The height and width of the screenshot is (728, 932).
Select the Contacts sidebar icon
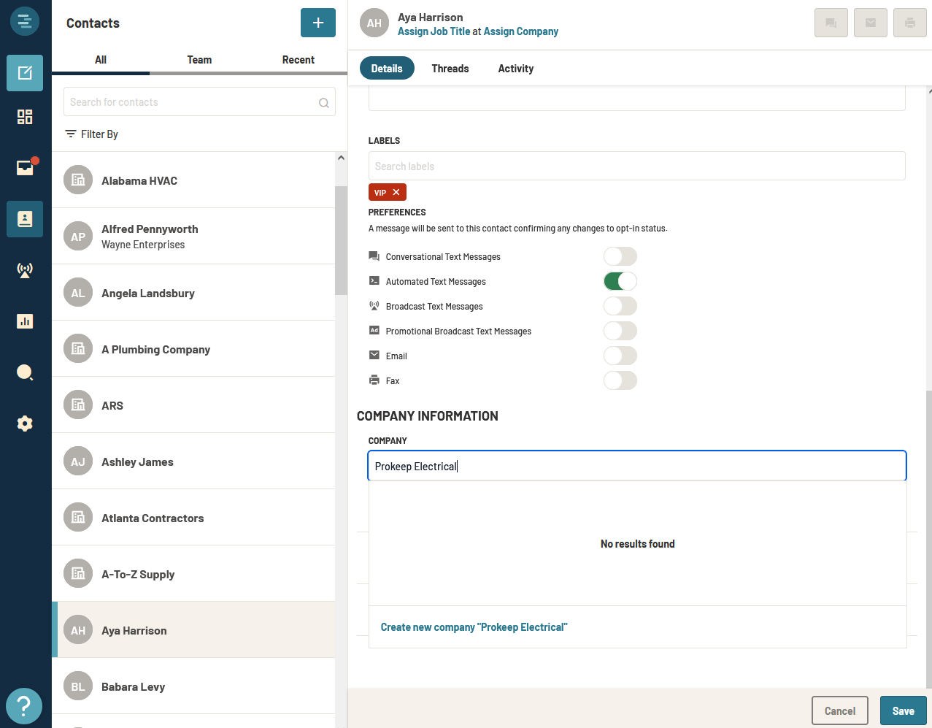point(24,218)
